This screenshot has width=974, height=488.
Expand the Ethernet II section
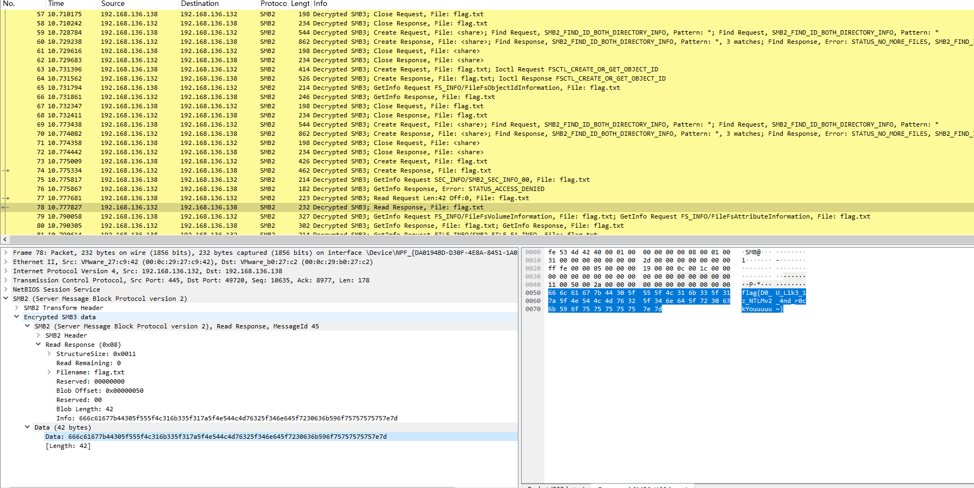coord(6,262)
